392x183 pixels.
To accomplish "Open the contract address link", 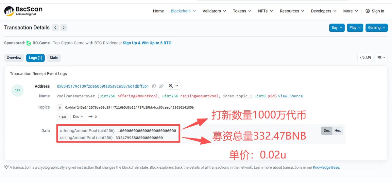I will pos(103,86).
